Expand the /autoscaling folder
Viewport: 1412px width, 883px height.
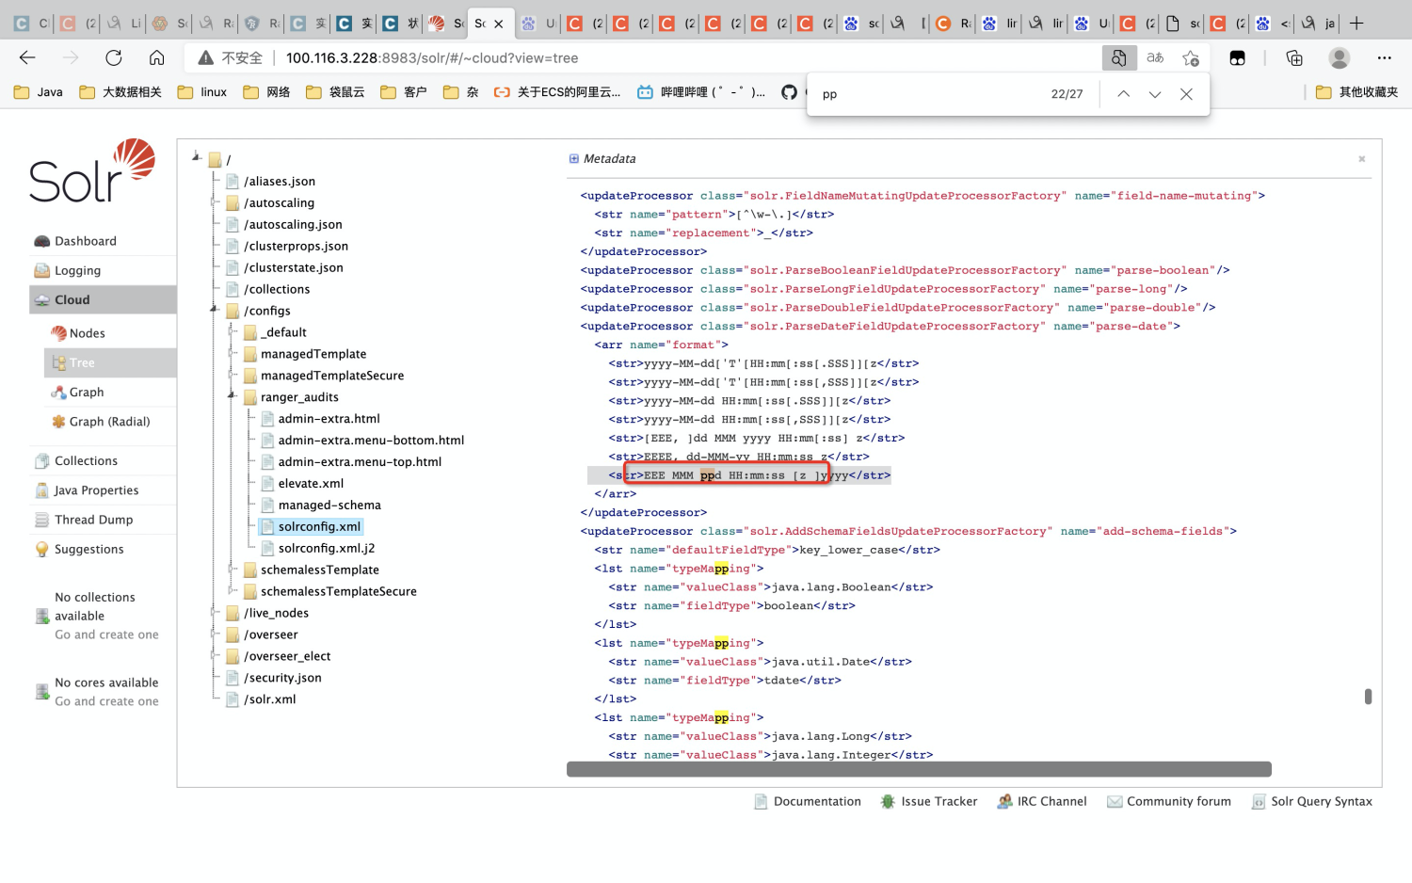(215, 202)
